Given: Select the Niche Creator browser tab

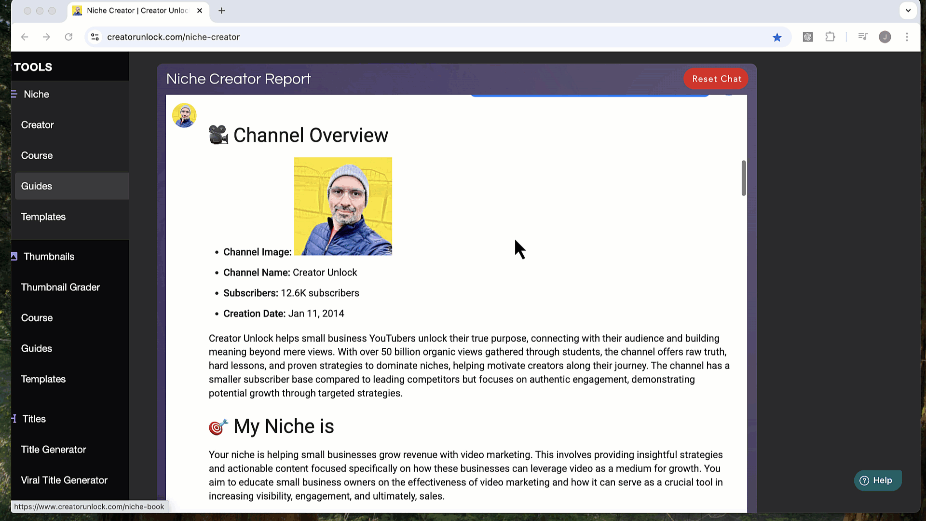Looking at the screenshot, I should [x=138, y=11].
